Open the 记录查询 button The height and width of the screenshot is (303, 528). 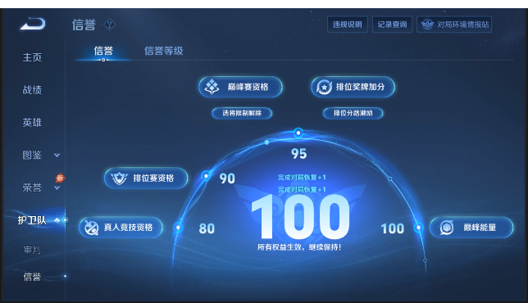pyautogui.click(x=392, y=25)
